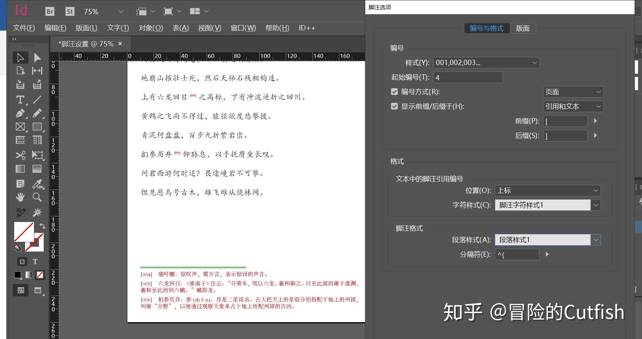Select the Zoom tool
642x339 pixels.
tap(37, 197)
